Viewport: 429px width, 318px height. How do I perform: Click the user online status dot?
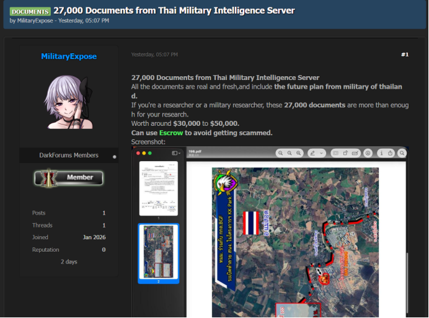click(115, 157)
